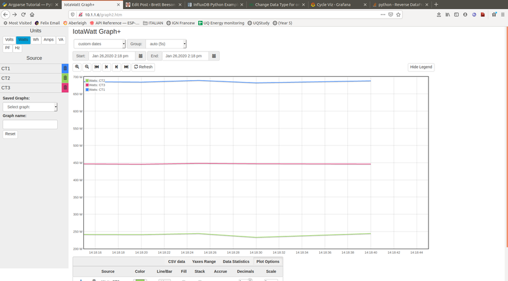The width and height of the screenshot is (508, 281).
Task: Select the Hz unit
Action: [17, 48]
